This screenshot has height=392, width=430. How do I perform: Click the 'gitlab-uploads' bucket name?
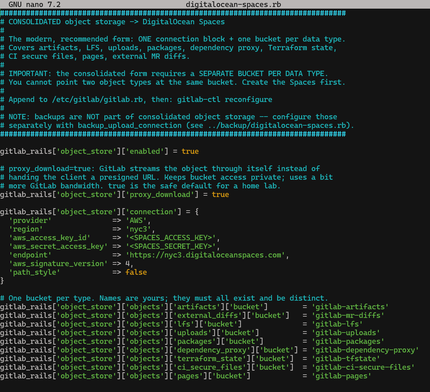[x=346, y=333]
